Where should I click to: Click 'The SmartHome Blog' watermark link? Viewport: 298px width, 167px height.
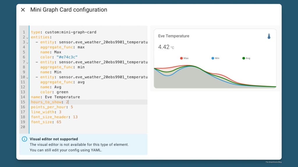pos(273,162)
